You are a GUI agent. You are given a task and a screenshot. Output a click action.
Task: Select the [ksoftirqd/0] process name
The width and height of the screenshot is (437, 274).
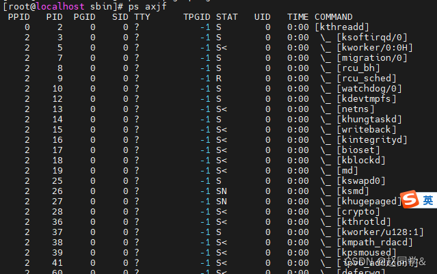[372, 38]
